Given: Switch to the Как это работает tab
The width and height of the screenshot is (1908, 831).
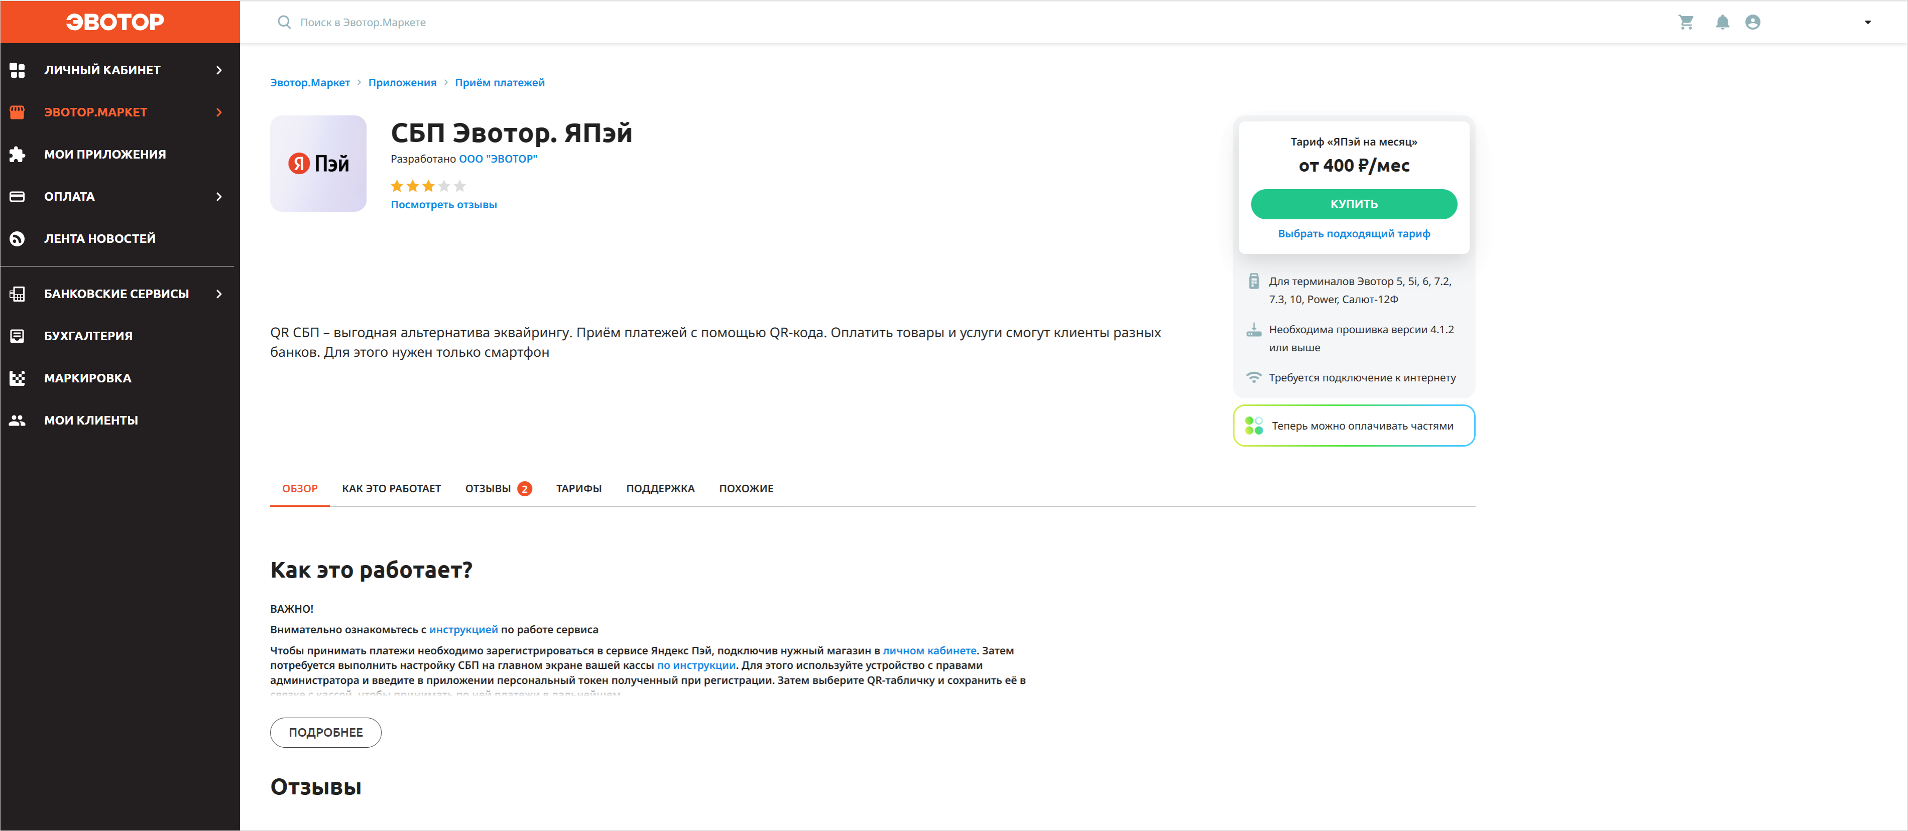Looking at the screenshot, I should coord(391,488).
